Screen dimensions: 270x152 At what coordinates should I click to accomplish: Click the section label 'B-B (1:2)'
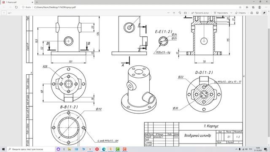click(69, 107)
